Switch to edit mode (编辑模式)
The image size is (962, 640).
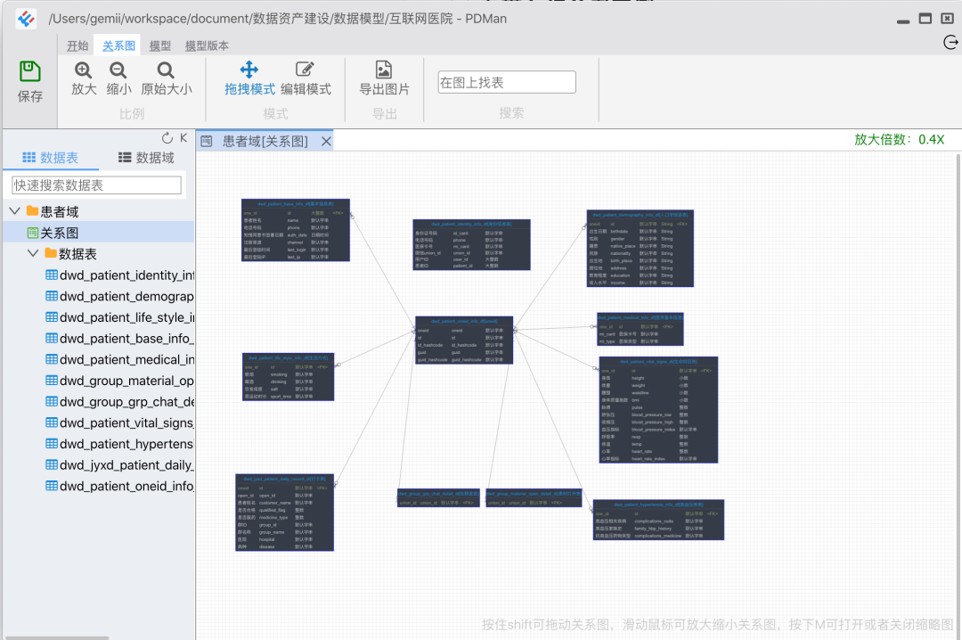[306, 78]
